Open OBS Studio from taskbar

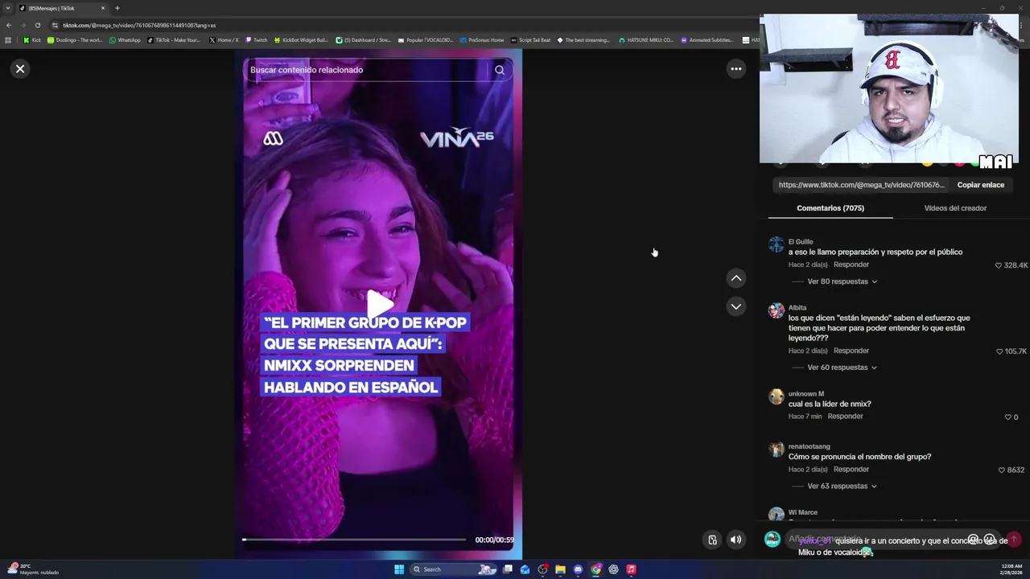tap(543, 569)
